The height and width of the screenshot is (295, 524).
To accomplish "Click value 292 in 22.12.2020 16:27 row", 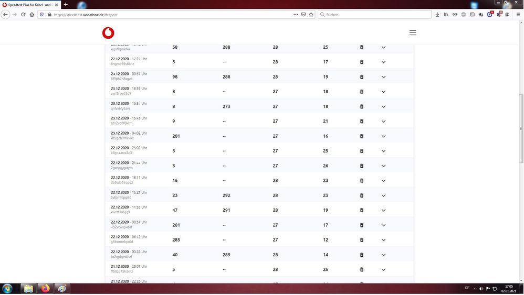I will coord(226,195).
